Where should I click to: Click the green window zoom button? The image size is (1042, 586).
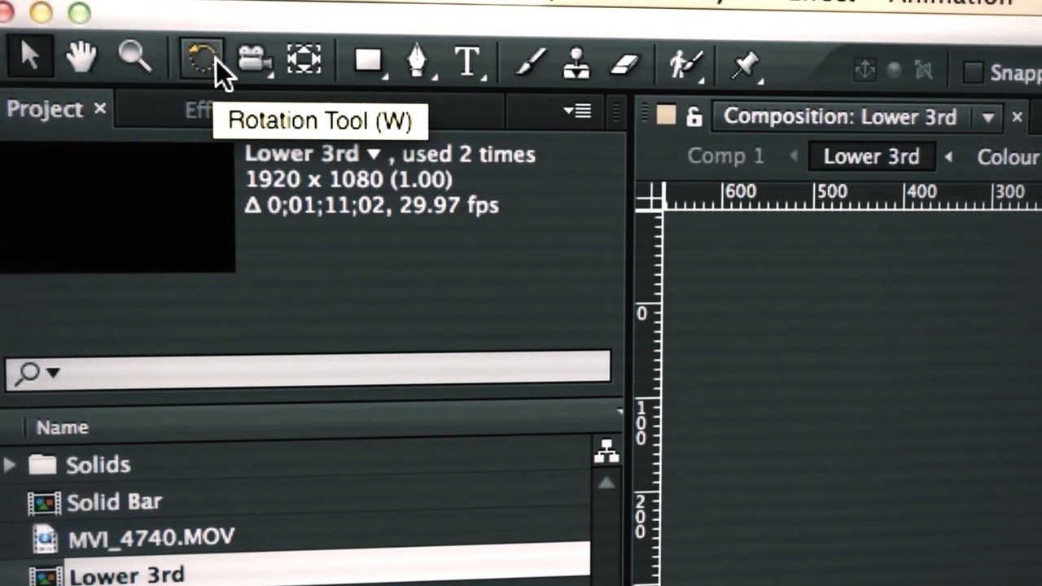click(x=79, y=11)
